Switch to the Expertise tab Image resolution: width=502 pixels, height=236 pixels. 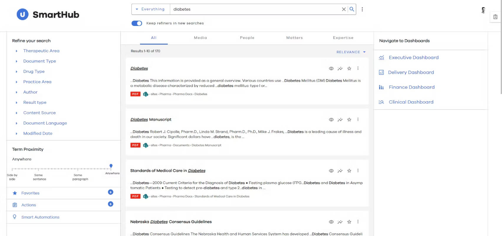[343, 38]
